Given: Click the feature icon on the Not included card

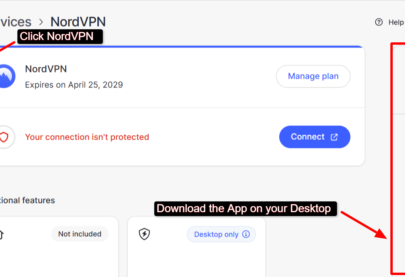Looking at the screenshot, I should click(x=2, y=234).
